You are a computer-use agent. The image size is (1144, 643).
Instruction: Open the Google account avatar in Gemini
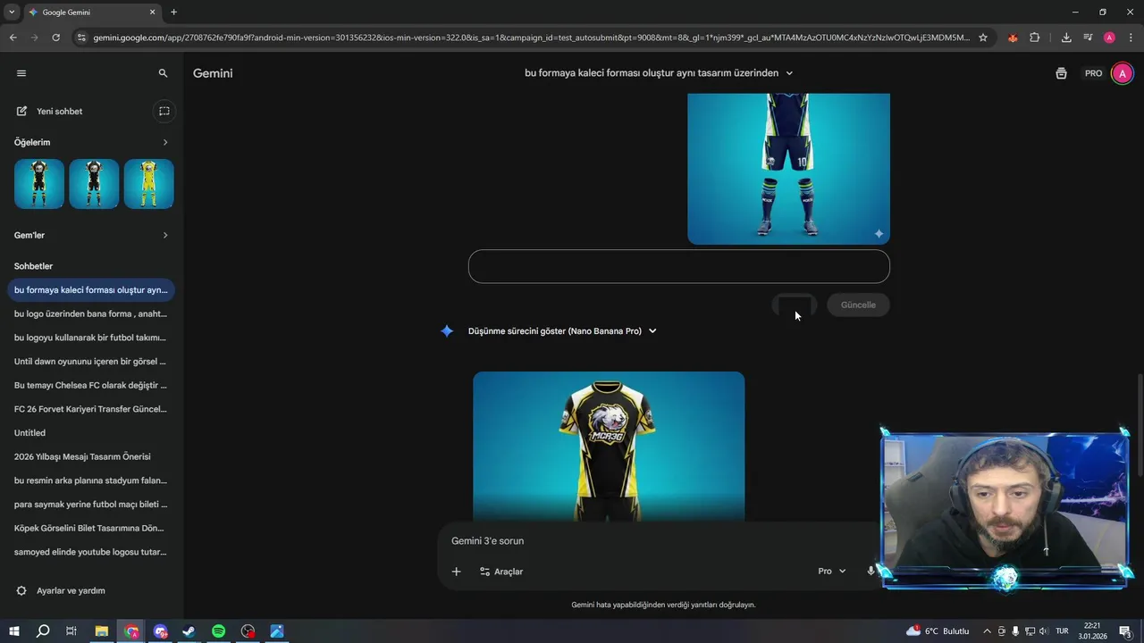[x=1123, y=73]
